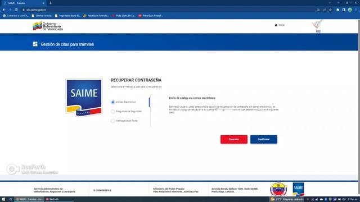360x202 pixels.
Task: Open the weather widget showing 21°C
Action: click(x=287, y=199)
